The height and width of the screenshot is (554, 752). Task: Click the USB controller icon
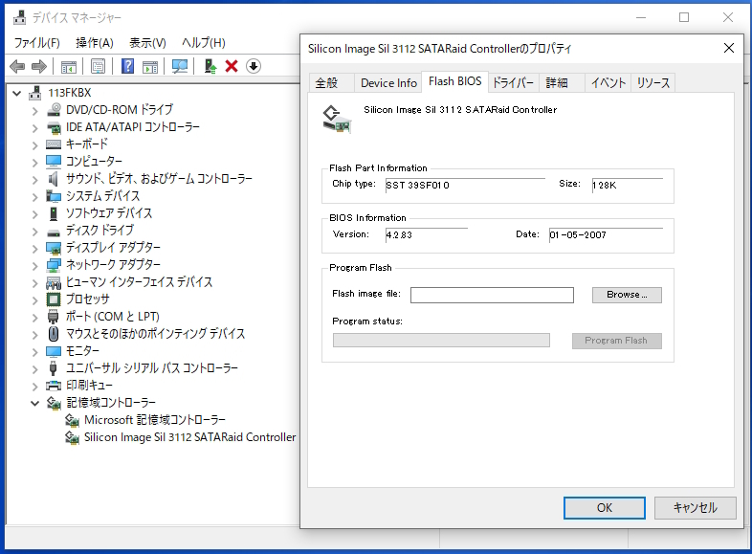[54, 367]
